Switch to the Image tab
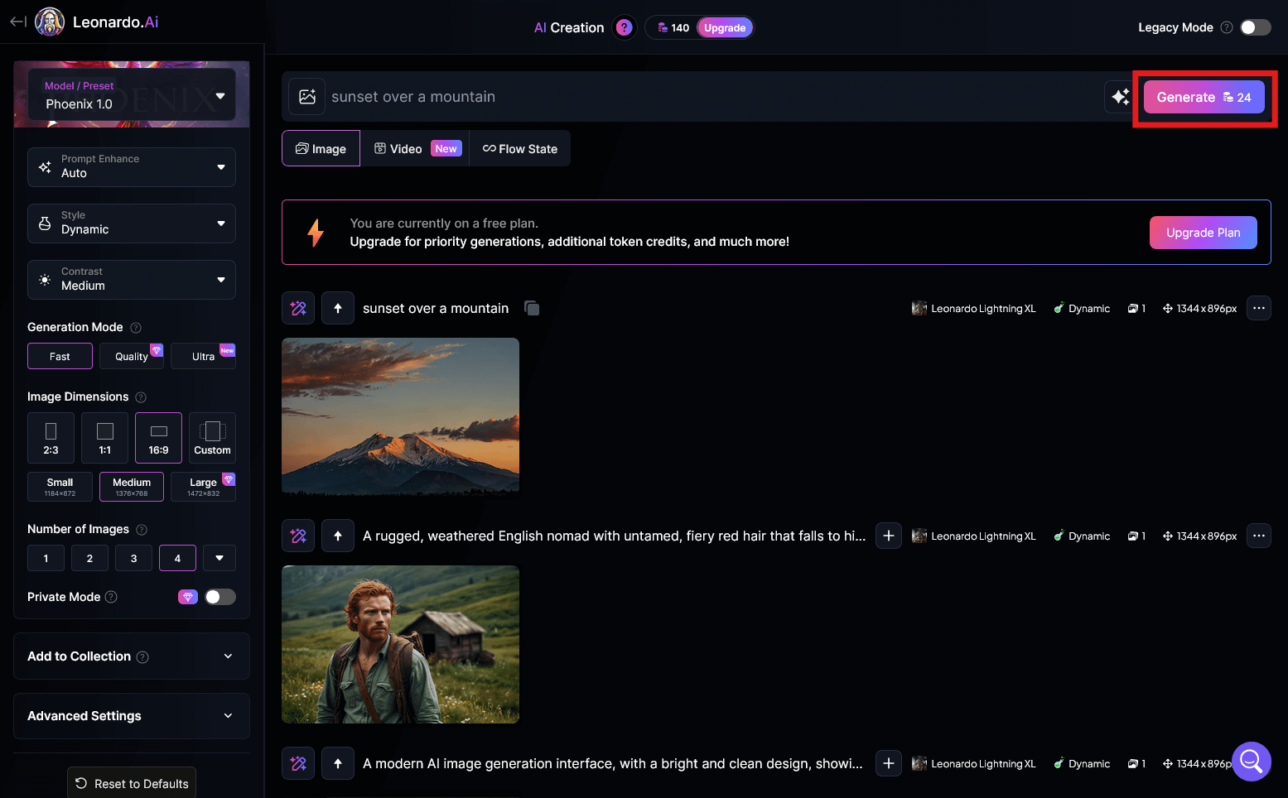 pos(321,148)
